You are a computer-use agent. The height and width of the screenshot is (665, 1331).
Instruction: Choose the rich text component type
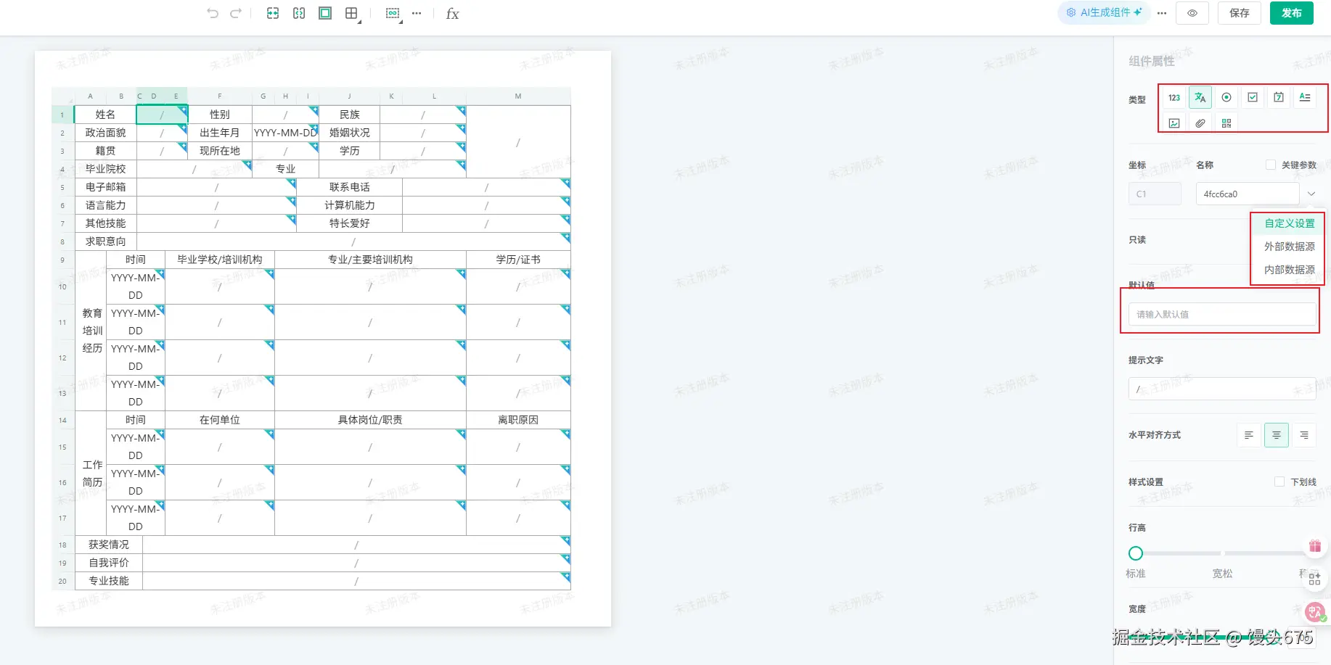pos(1305,97)
